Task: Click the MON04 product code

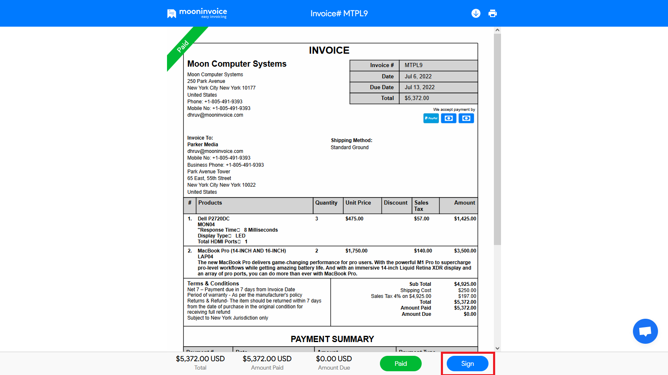Action: click(206, 225)
